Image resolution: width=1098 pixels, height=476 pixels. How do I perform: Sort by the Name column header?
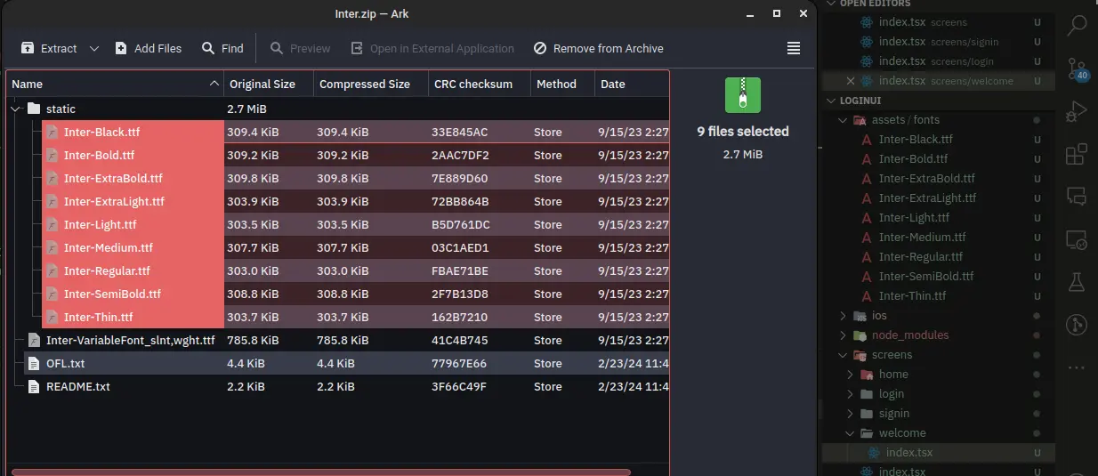tap(115, 84)
